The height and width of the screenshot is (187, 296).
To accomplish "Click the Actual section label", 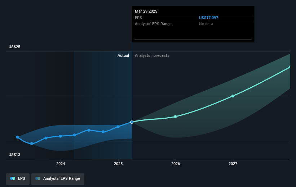I will [123, 55].
